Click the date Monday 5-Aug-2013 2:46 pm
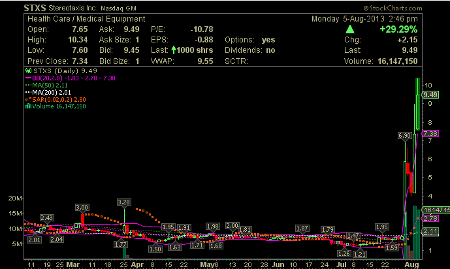 point(364,19)
